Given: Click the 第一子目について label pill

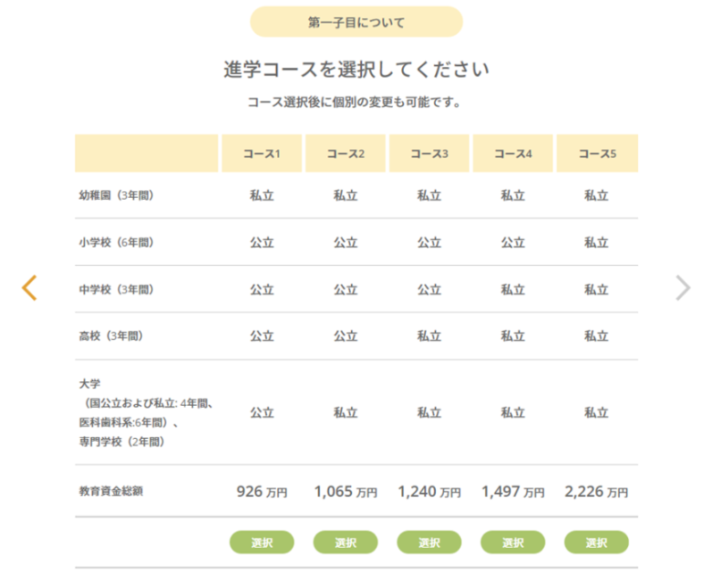Looking at the screenshot, I should point(356,21).
